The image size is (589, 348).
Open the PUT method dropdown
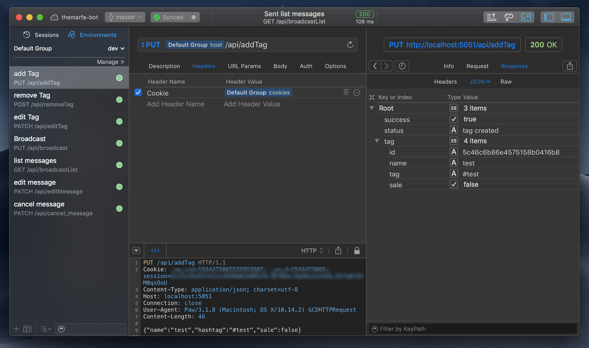pyautogui.click(x=151, y=45)
